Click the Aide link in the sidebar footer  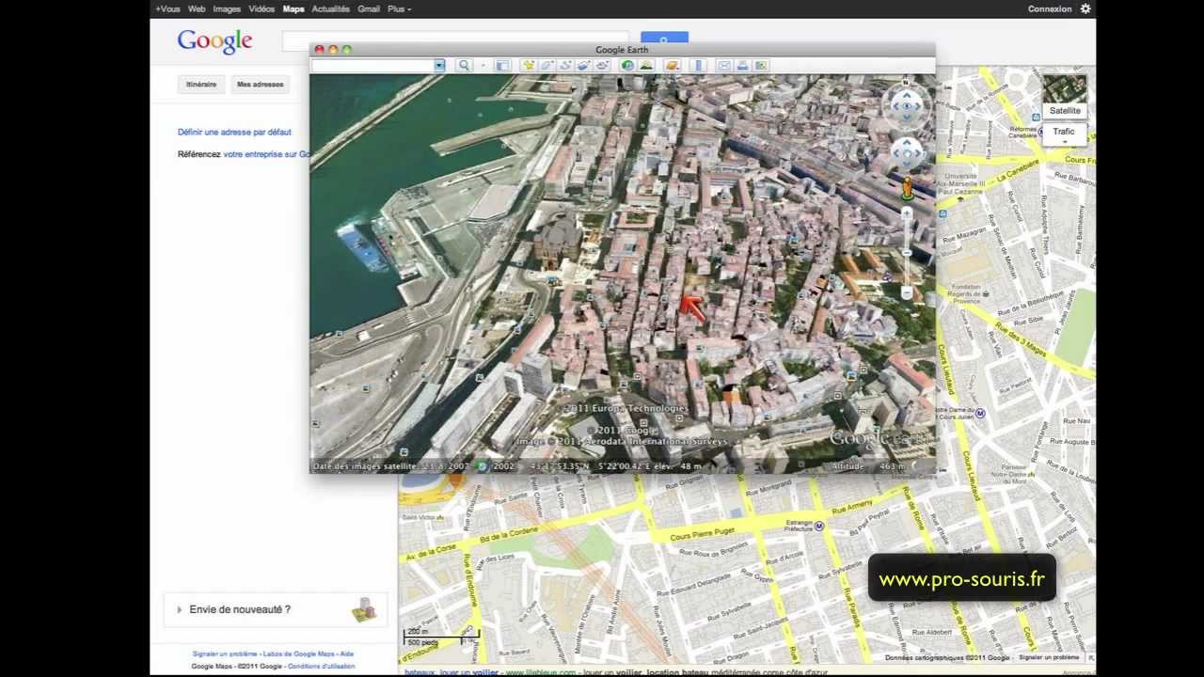347,653
